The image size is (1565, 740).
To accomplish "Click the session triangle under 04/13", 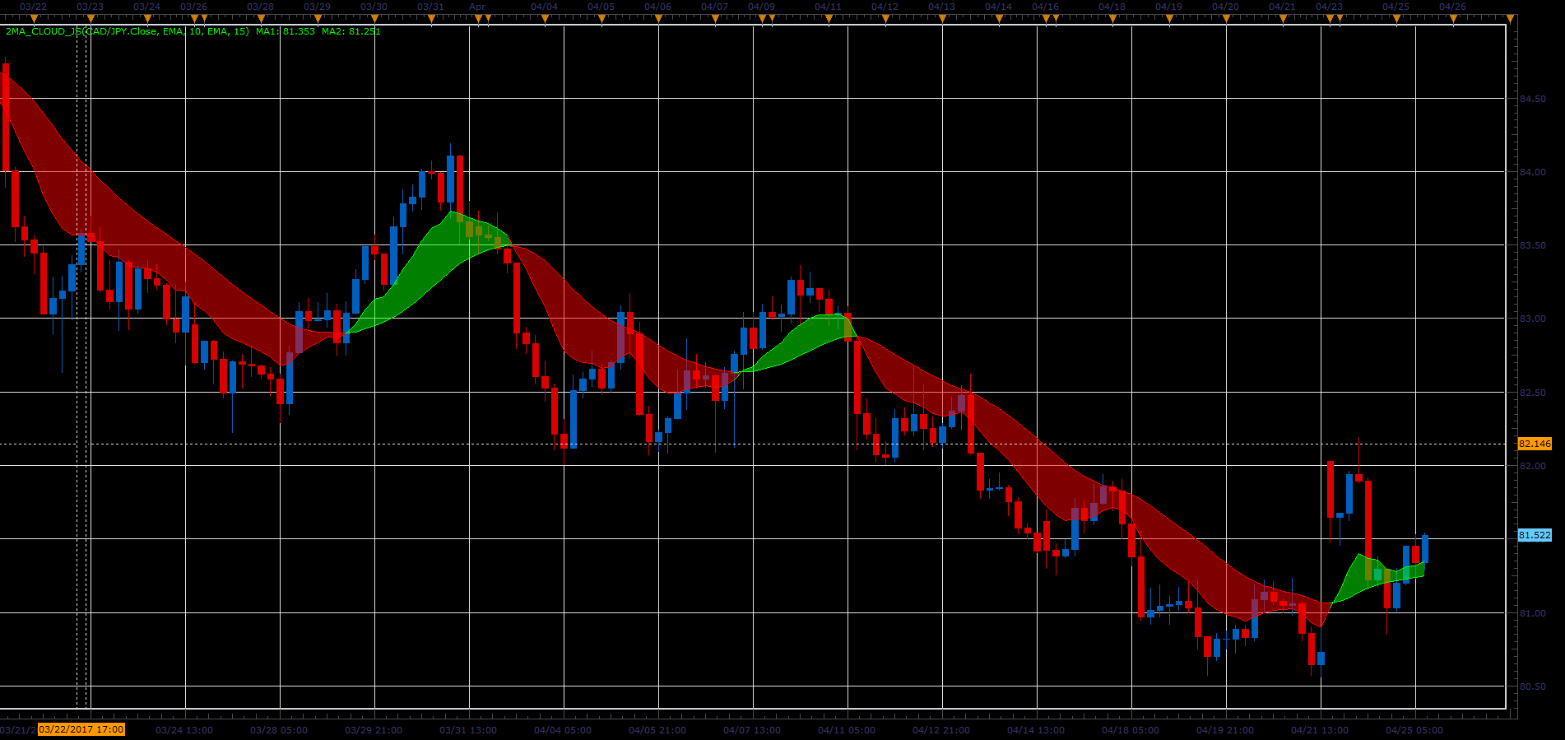I will tap(941, 18).
